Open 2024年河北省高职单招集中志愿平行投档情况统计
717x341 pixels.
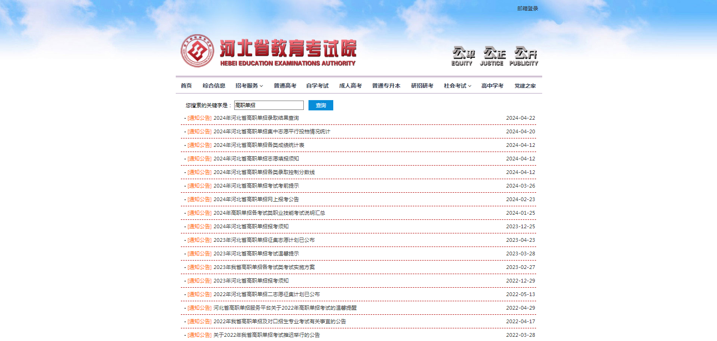click(272, 131)
